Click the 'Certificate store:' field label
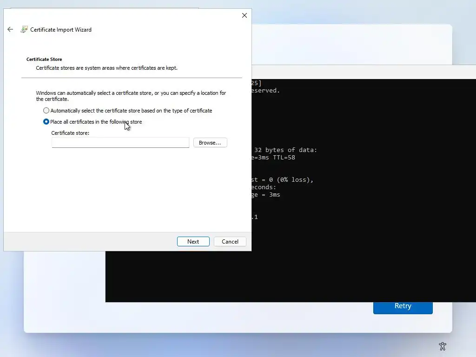The width and height of the screenshot is (476, 357). pyautogui.click(x=70, y=133)
